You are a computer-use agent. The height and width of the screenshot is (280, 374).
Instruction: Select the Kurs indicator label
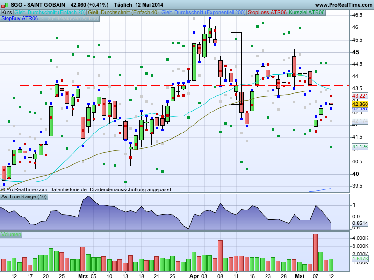tap(7, 13)
